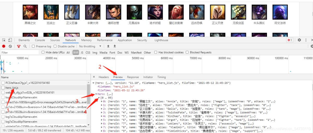Select 正义天使 hero avatar

point(218,12)
